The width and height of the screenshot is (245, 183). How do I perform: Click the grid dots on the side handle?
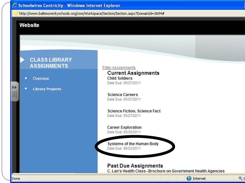14,94
